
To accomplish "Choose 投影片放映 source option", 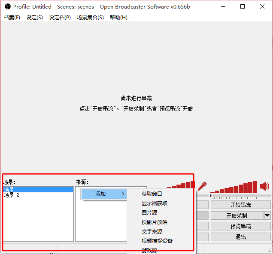I will click(x=155, y=222).
